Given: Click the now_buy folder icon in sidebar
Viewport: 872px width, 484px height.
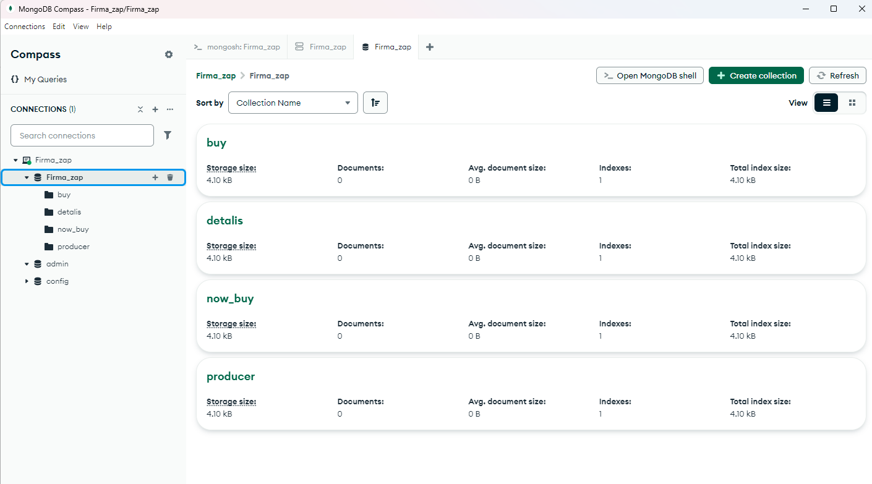Looking at the screenshot, I should (49, 229).
